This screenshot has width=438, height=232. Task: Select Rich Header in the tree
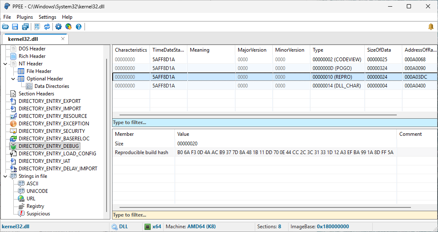pyautogui.click(x=32, y=56)
